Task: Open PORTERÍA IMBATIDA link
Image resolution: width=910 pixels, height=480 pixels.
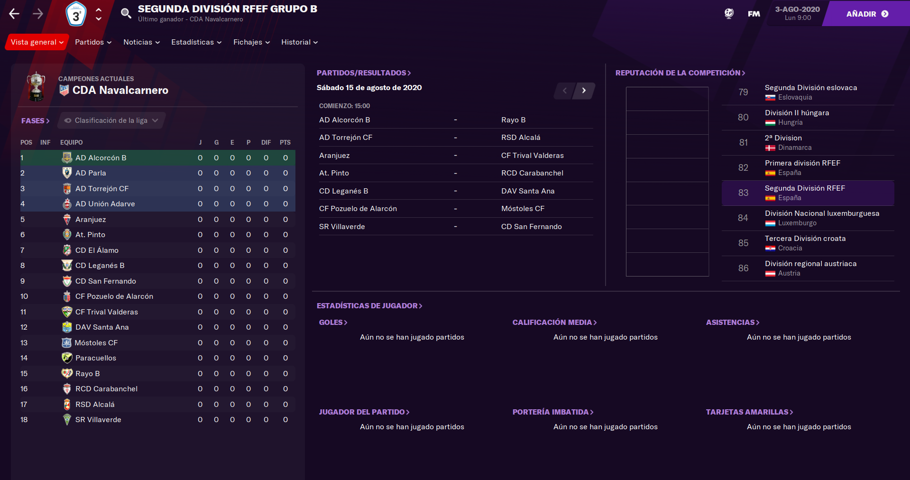Action: [553, 412]
